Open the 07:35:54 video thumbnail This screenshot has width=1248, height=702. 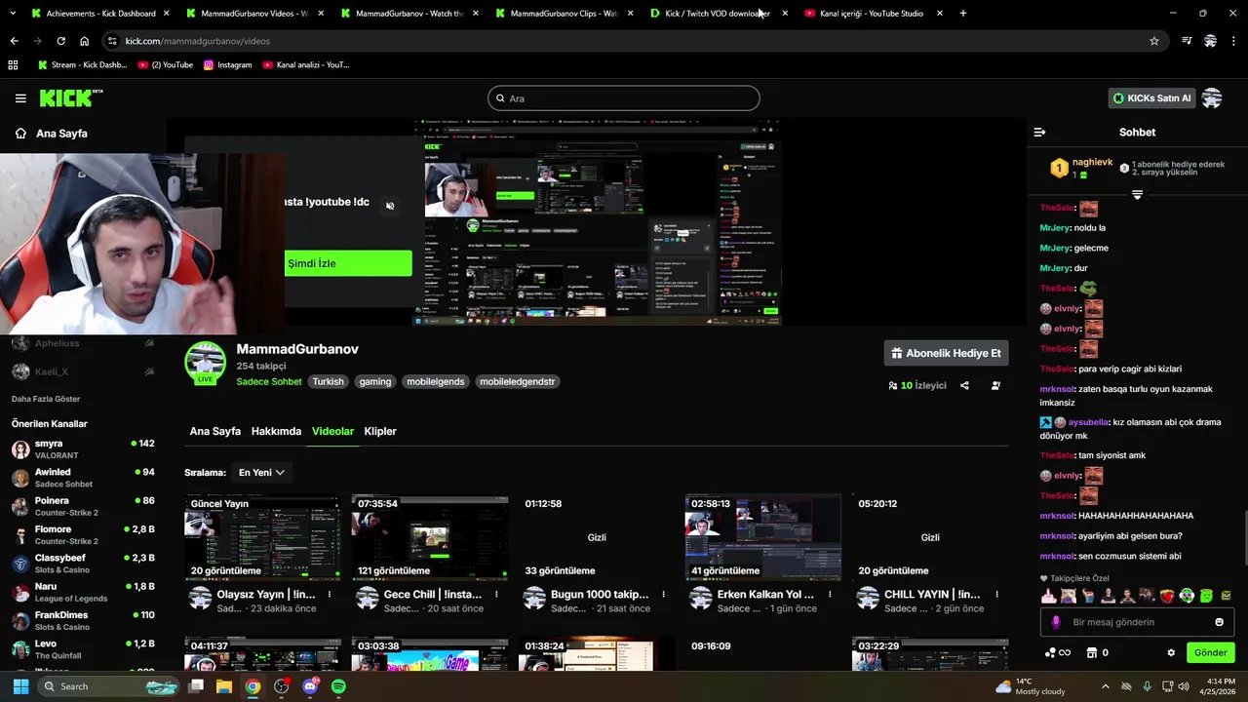click(430, 537)
